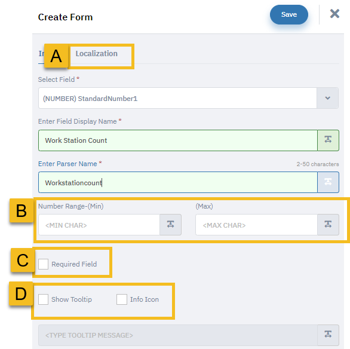Click the Enter Parser Name label

coord(67,164)
